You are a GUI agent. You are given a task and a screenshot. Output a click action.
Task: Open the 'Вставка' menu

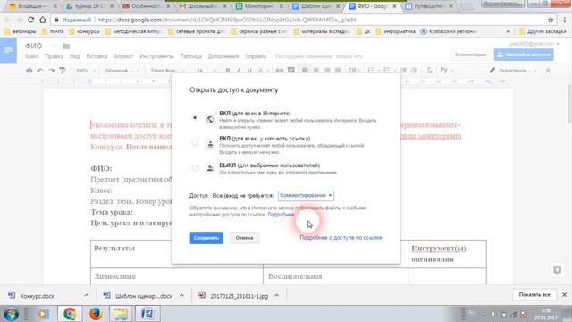pos(97,56)
